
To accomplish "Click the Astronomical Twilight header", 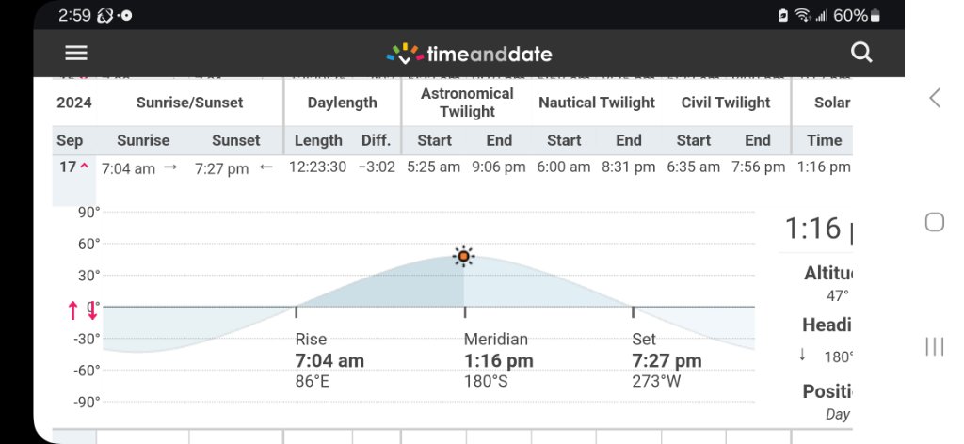I will click(467, 103).
